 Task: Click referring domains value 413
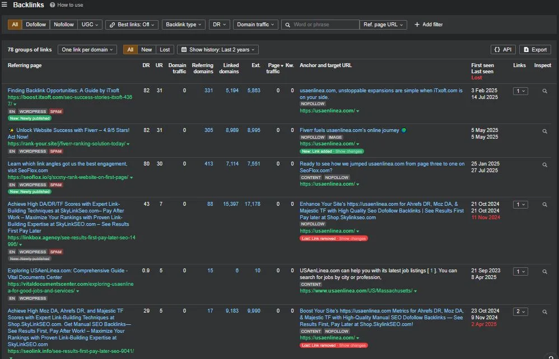point(208,164)
